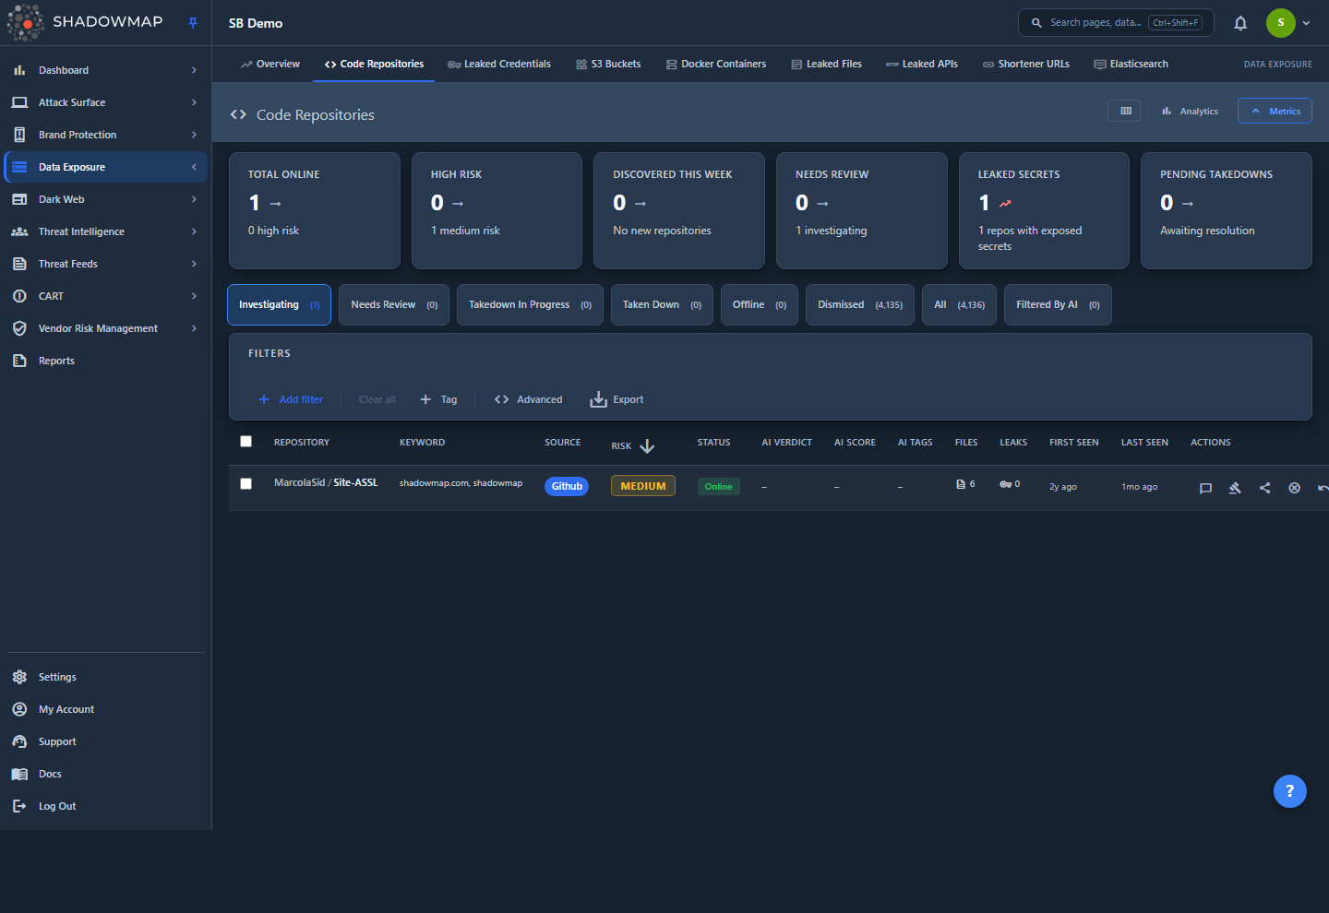Select the All repositories filter
This screenshot has height=913, width=1329.
tap(959, 305)
